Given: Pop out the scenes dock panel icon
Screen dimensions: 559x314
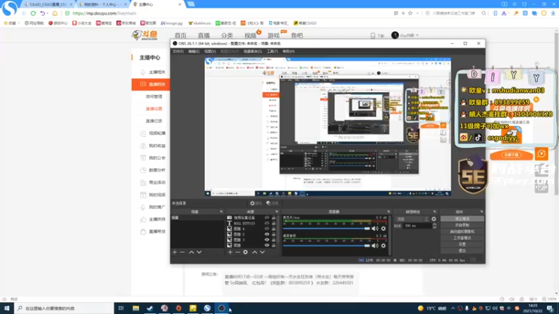Looking at the screenshot, I should click(221, 212).
